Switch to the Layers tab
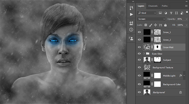The width and height of the screenshot is (189, 104). [141, 6]
